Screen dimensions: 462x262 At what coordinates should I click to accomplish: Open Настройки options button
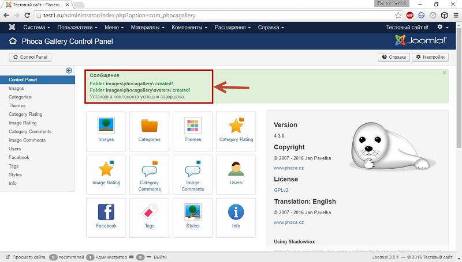point(430,57)
